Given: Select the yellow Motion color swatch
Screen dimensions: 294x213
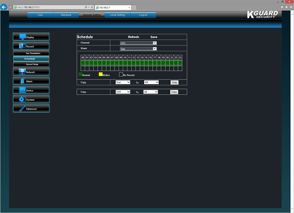Looking at the screenshot, I should click(100, 75).
